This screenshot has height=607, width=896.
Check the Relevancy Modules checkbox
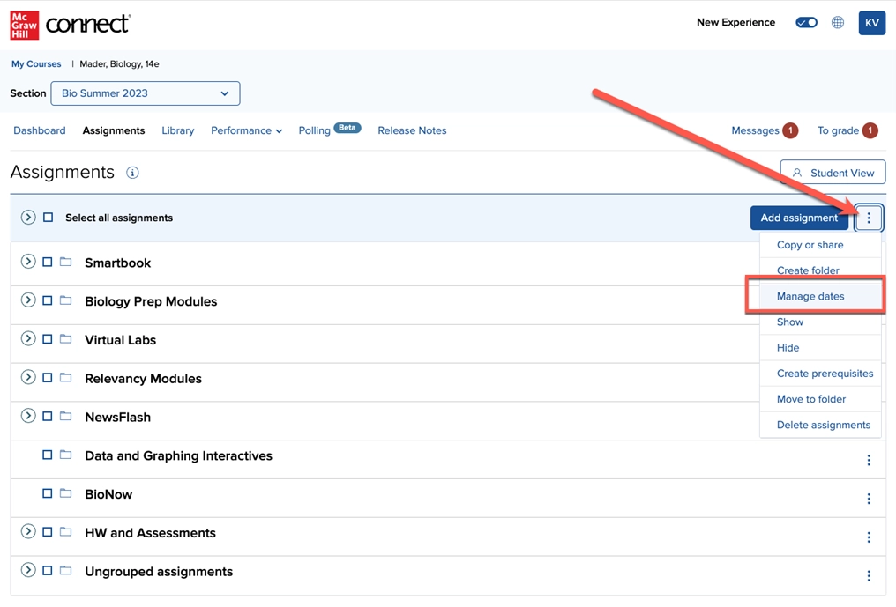(x=48, y=377)
